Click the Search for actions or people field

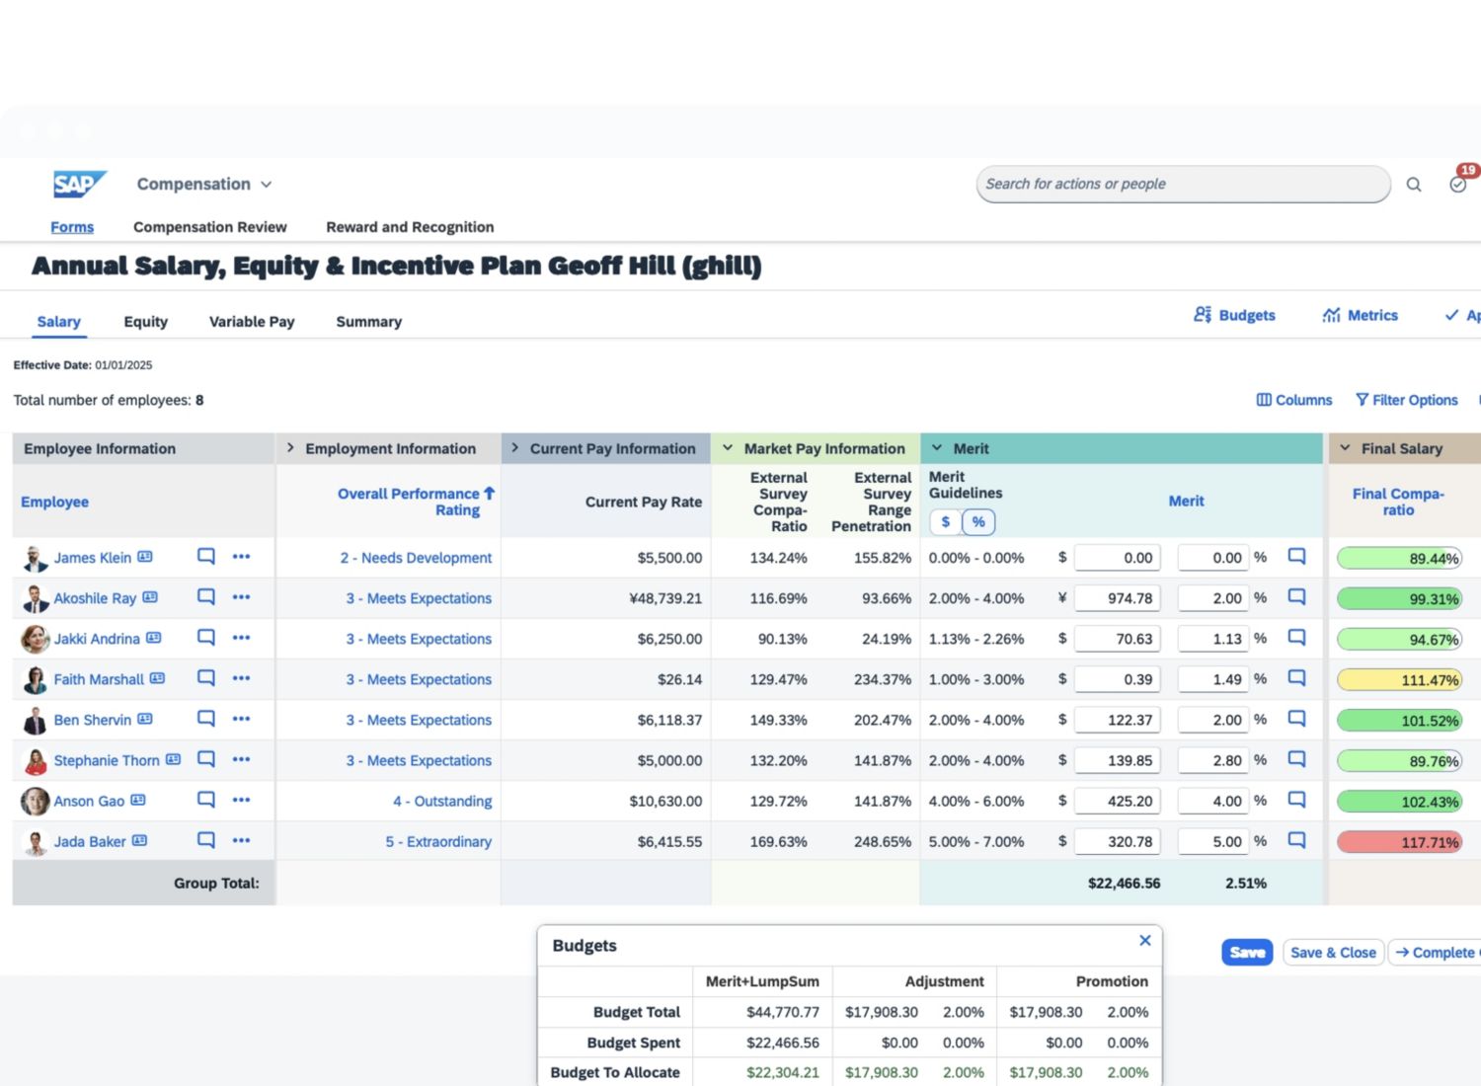coord(1181,185)
